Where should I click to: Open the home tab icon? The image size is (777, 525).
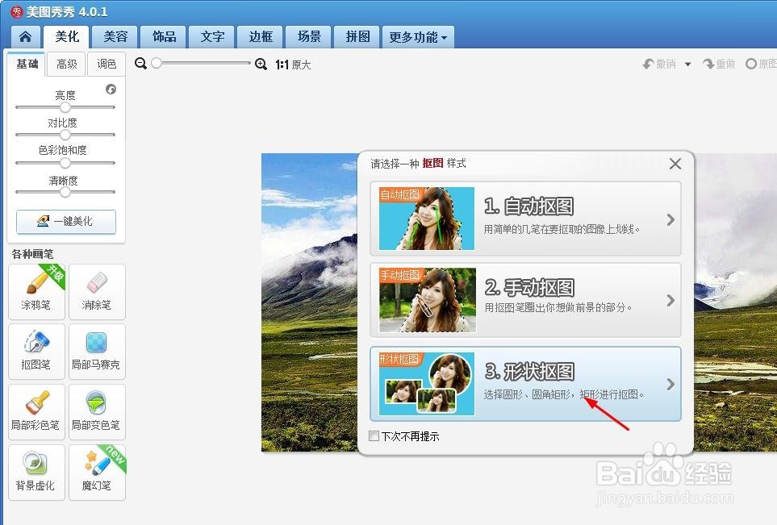[25, 36]
